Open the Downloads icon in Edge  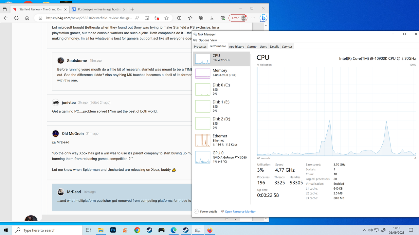(x=211, y=18)
